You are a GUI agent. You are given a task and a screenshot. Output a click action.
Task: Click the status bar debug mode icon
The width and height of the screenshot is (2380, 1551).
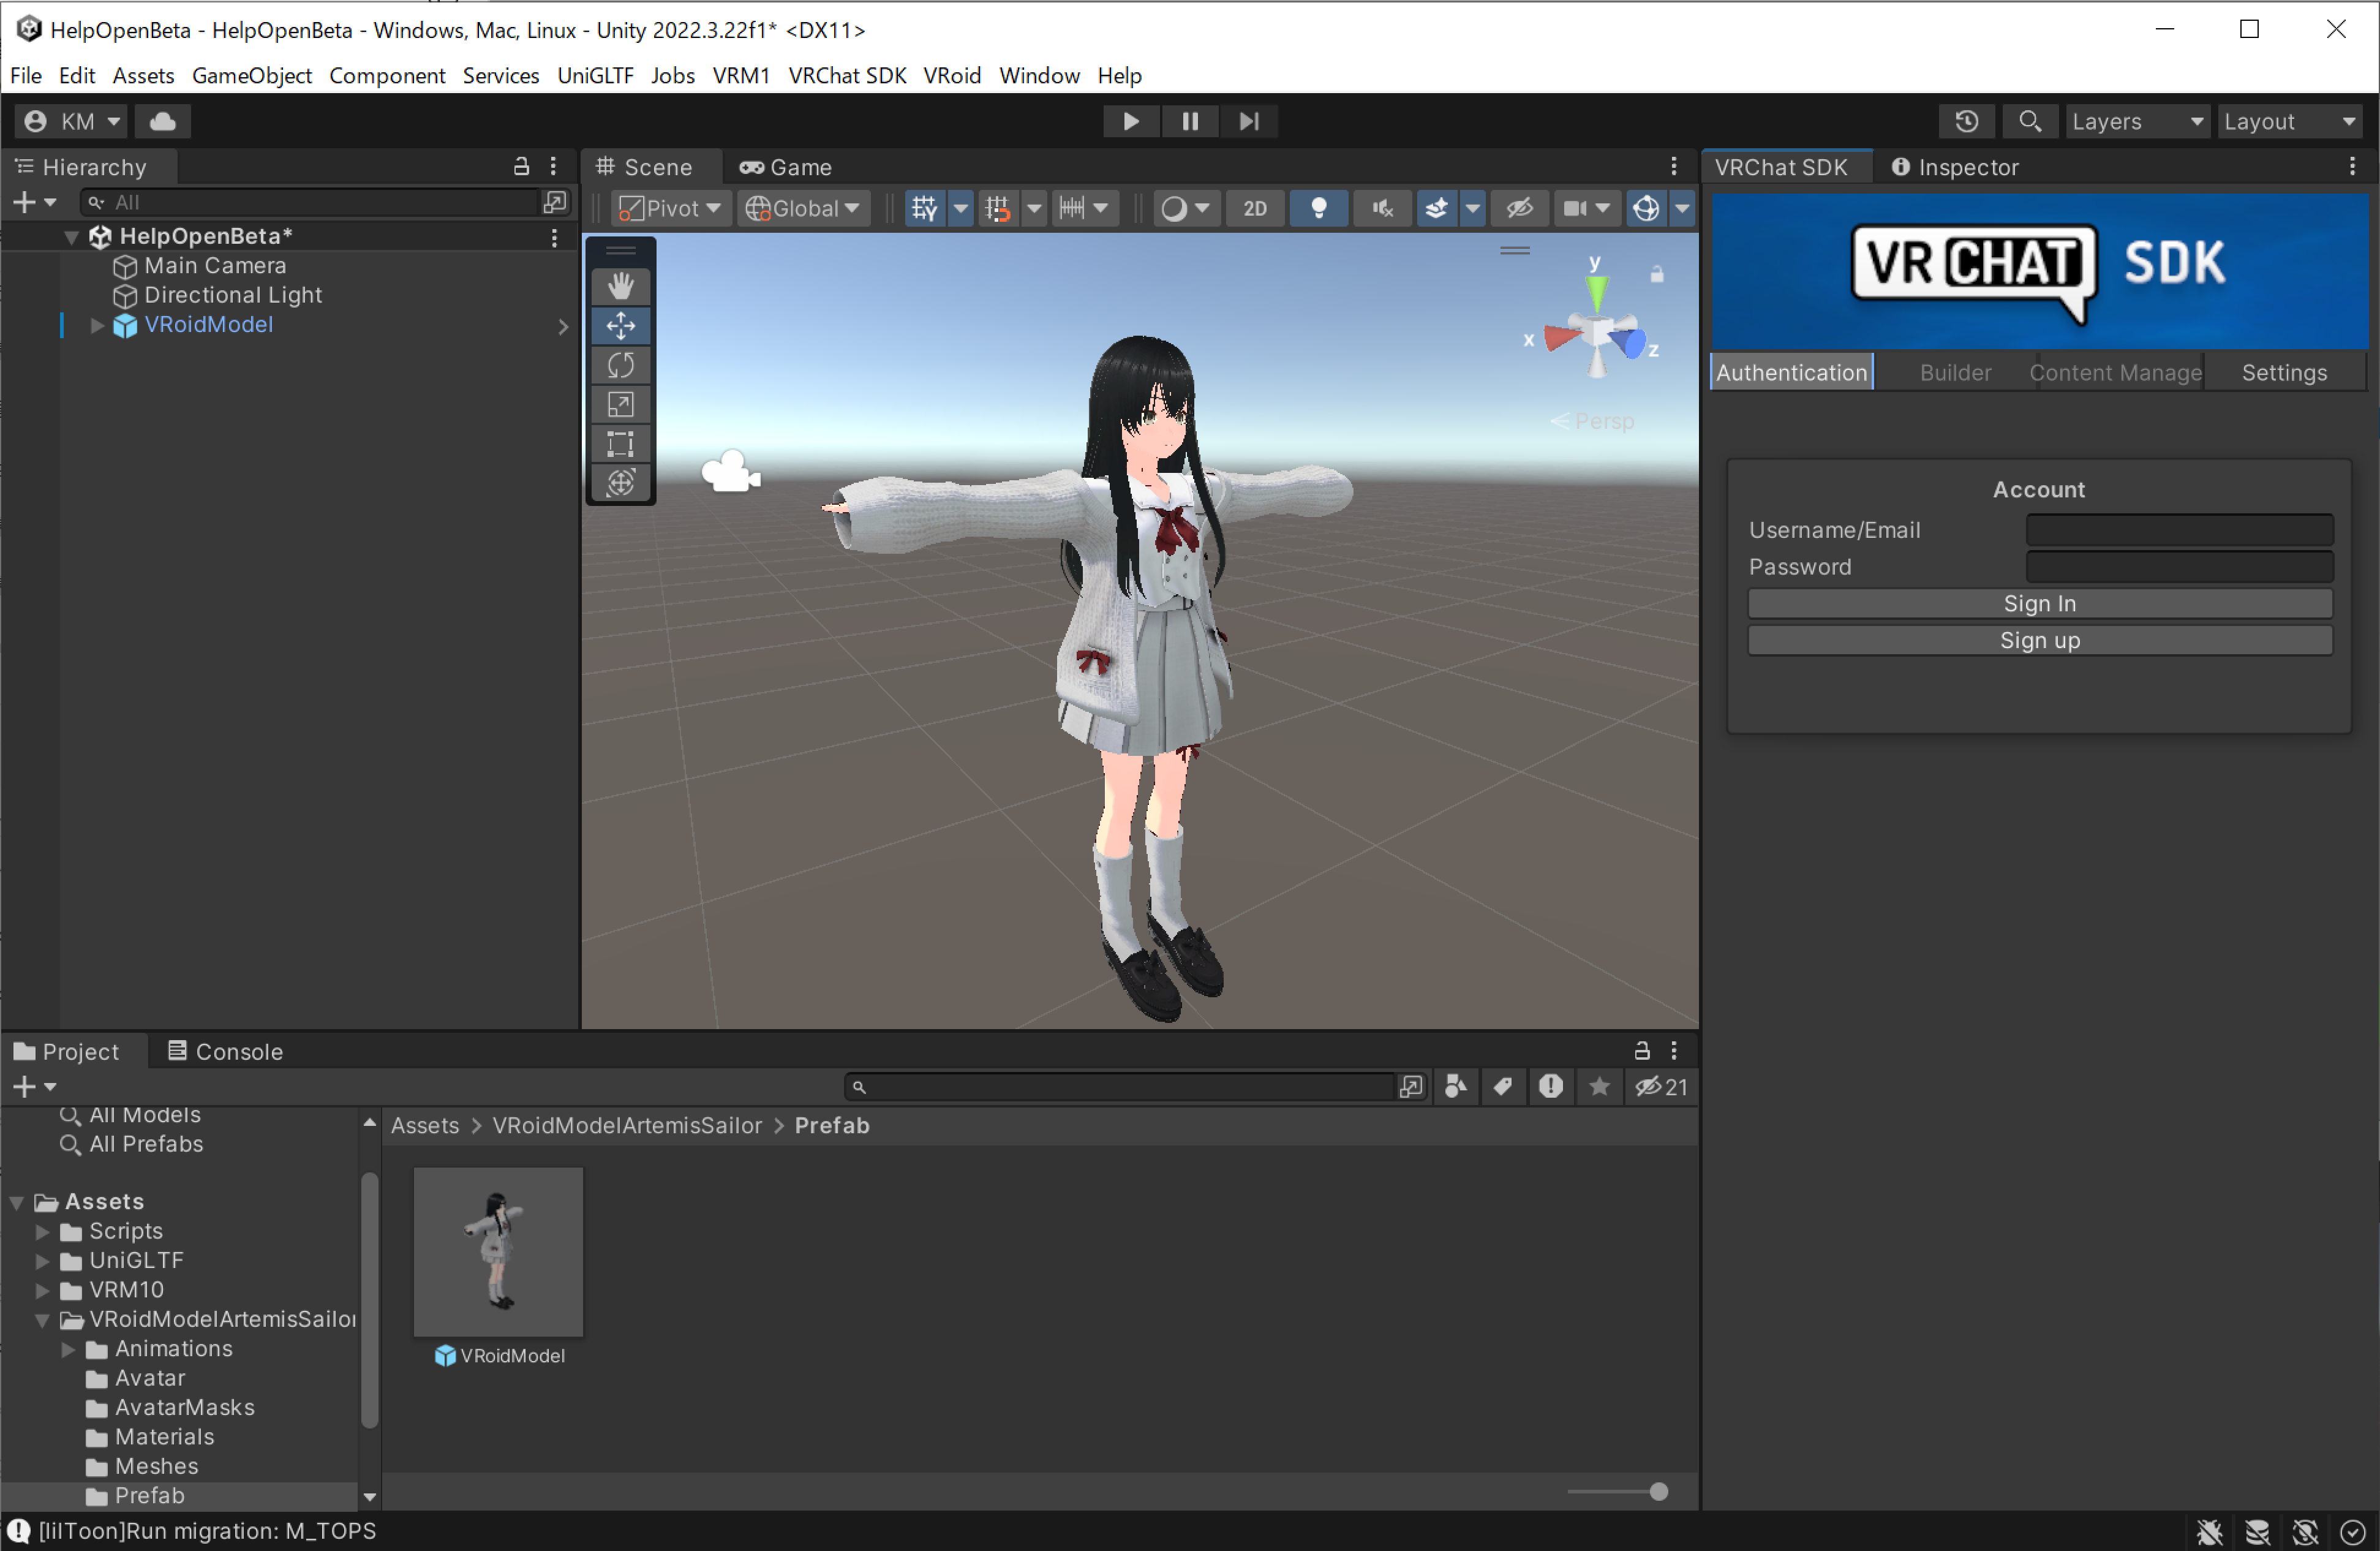coord(2209,1531)
